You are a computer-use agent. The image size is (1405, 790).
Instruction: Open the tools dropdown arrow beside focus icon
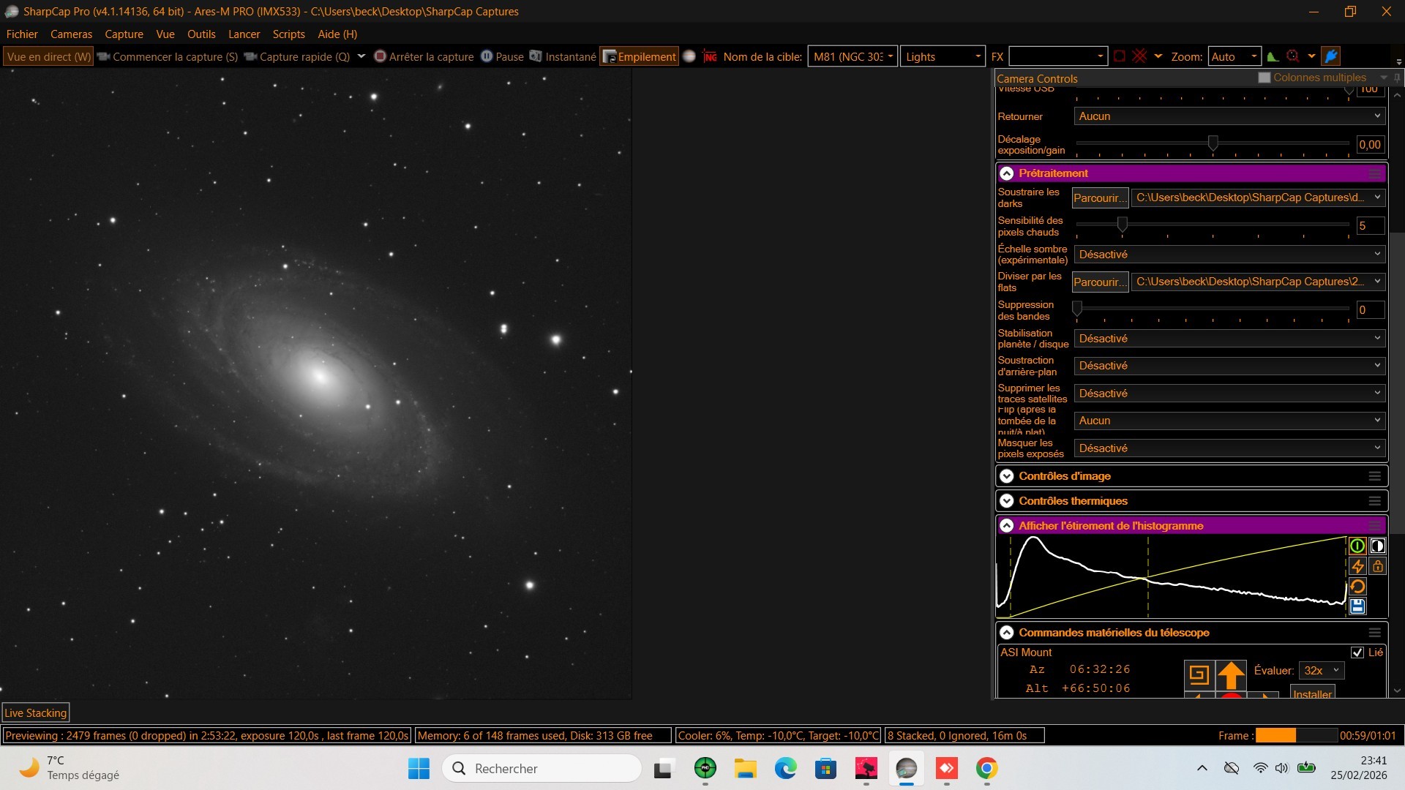click(1311, 56)
